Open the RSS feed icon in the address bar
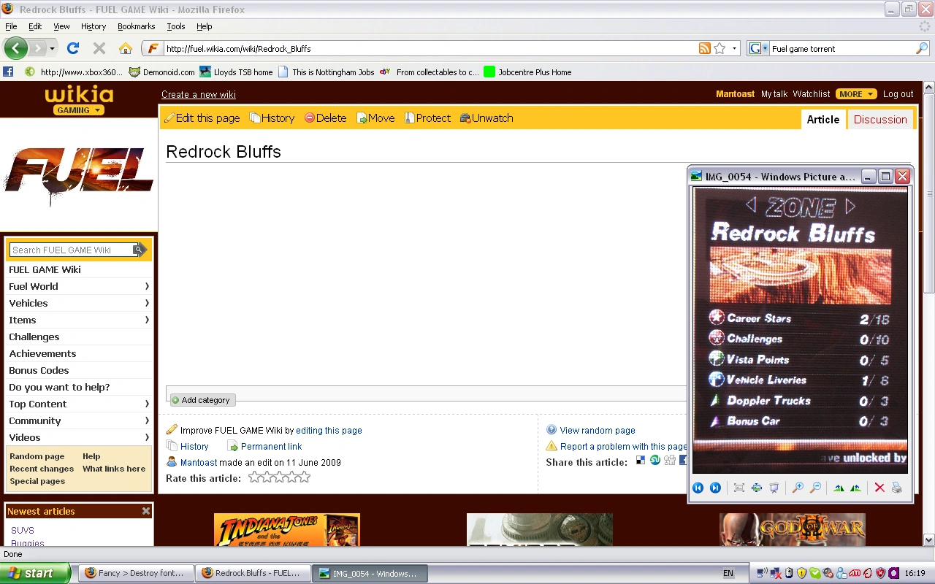 pos(703,48)
